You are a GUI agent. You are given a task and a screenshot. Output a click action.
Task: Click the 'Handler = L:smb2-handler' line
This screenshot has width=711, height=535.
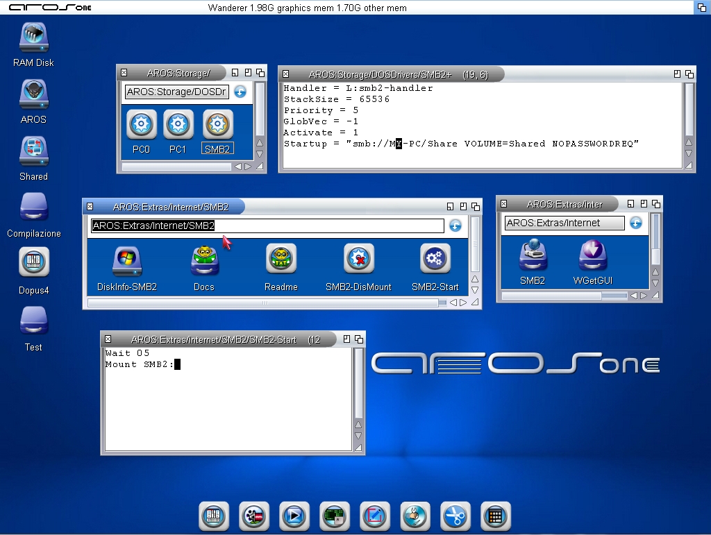point(358,88)
